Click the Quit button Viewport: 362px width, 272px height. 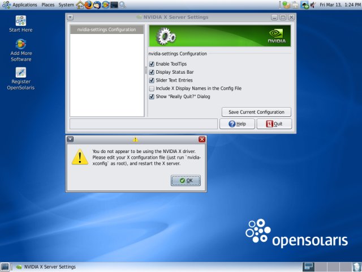click(274, 124)
